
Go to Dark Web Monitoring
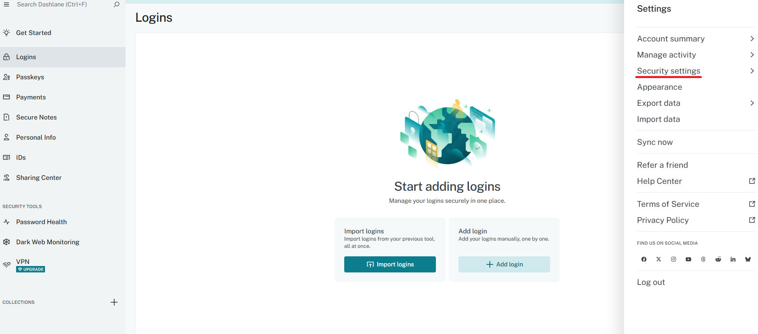47,242
